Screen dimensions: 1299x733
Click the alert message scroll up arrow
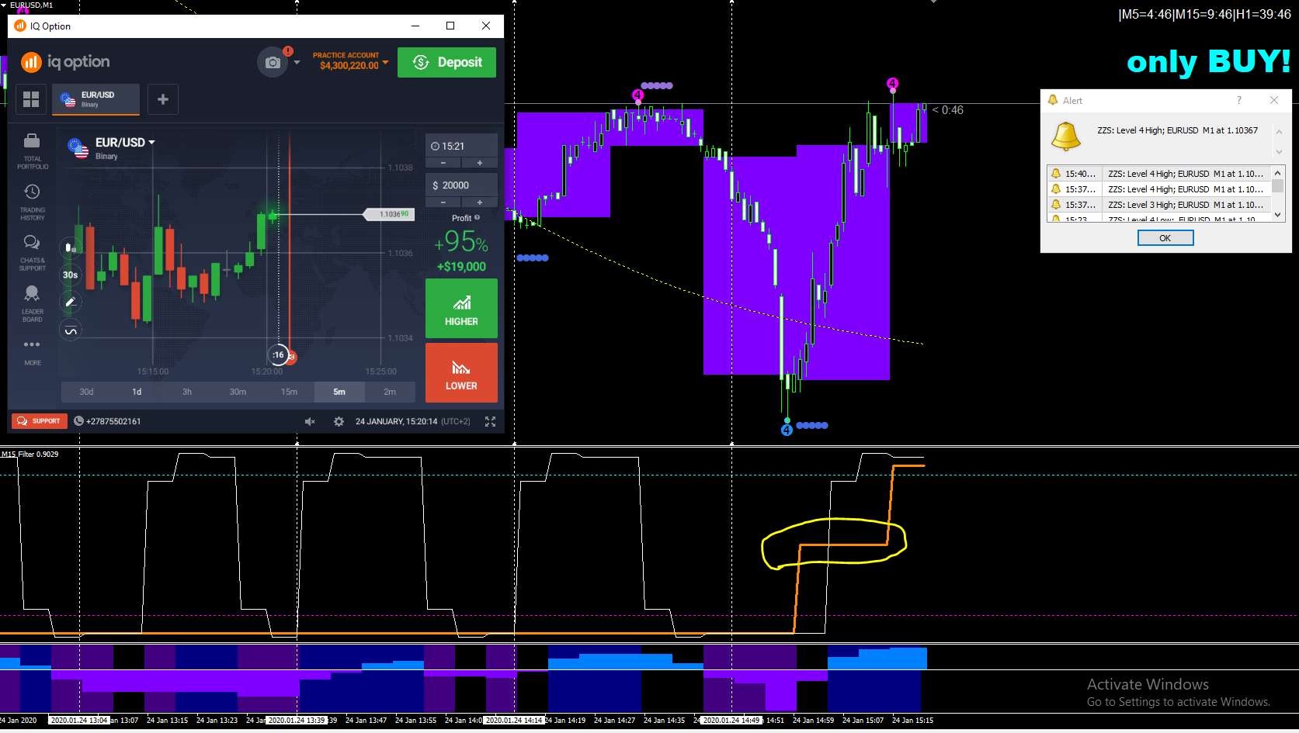pyautogui.click(x=1279, y=132)
